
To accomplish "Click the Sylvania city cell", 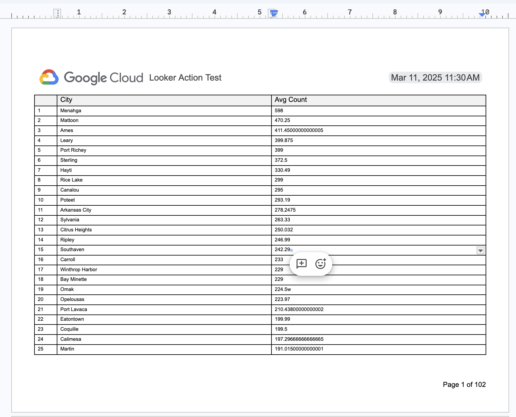I will point(164,220).
